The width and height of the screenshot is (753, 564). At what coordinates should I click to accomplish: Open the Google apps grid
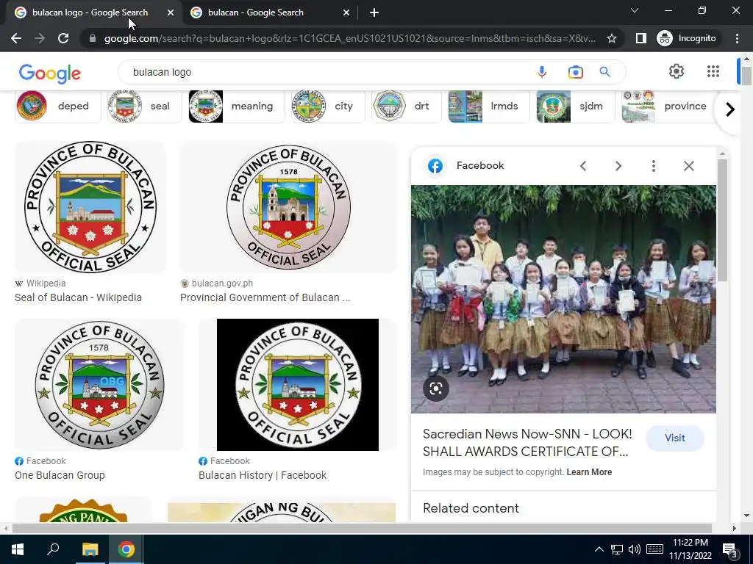[x=713, y=71]
